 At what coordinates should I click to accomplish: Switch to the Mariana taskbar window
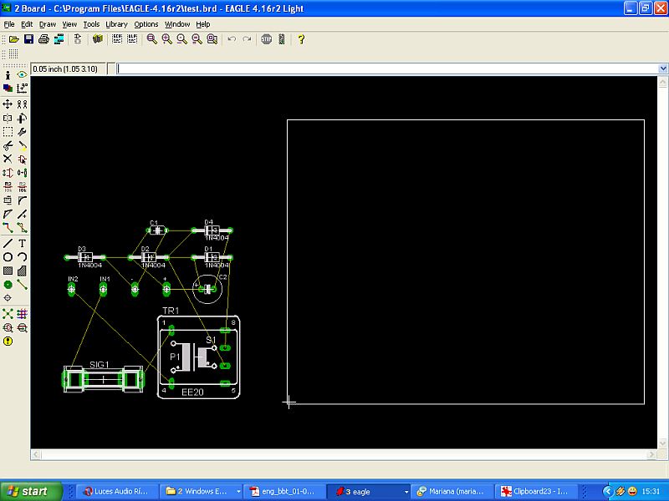(x=453, y=491)
